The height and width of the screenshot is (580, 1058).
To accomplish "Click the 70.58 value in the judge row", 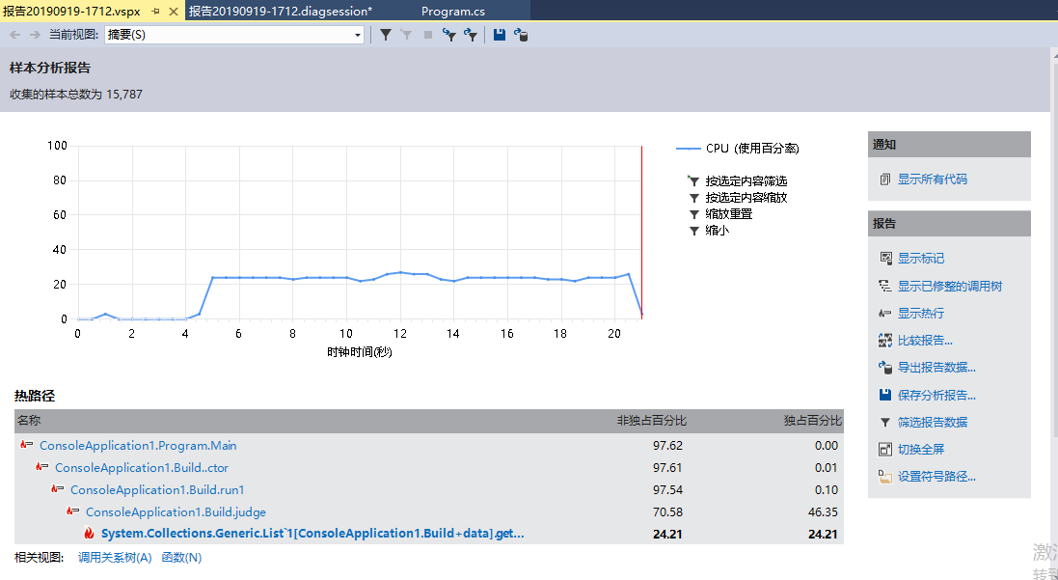I will [x=667, y=511].
